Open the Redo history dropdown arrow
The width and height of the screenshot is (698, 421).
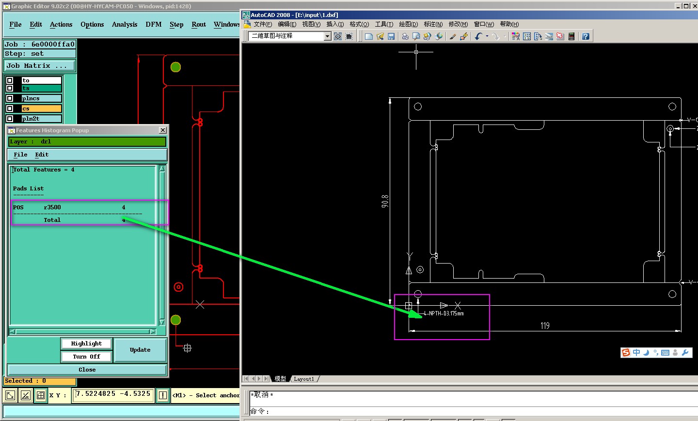point(504,36)
